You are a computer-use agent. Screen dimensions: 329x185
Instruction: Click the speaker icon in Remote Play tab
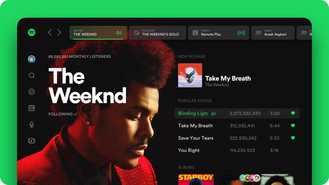195,33
